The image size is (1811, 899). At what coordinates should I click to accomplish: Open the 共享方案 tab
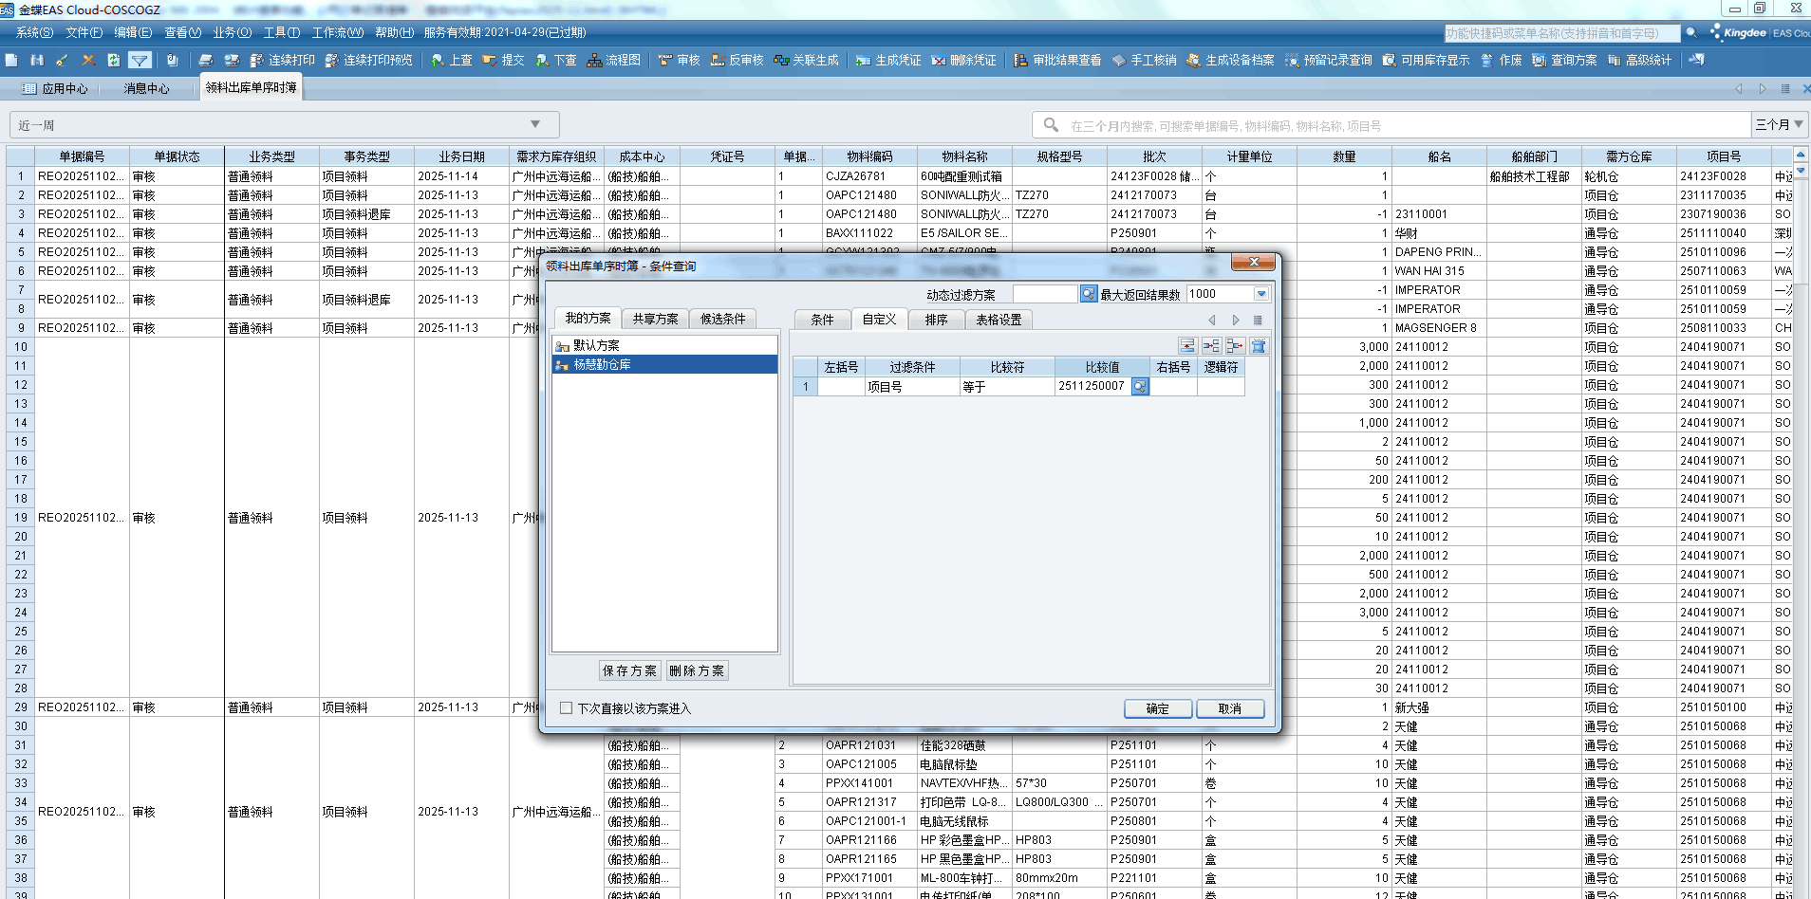click(655, 319)
